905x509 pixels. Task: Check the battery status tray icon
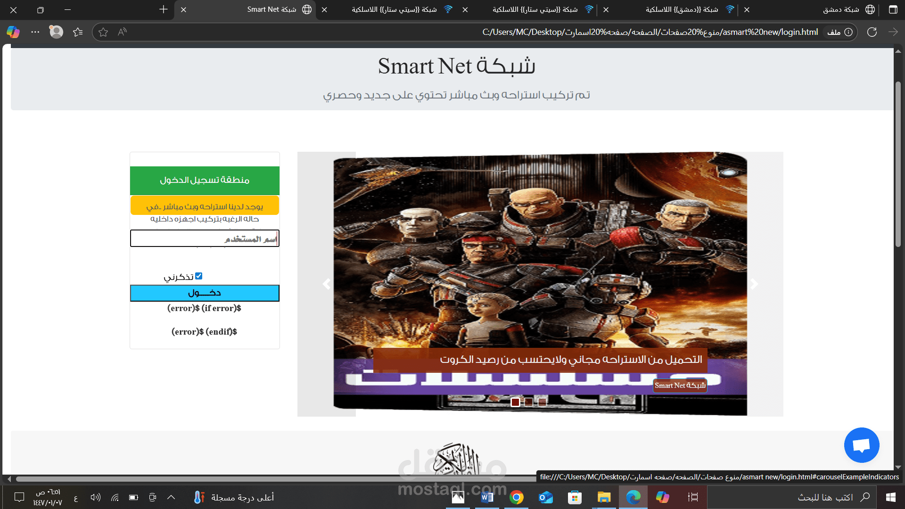pyautogui.click(x=133, y=497)
